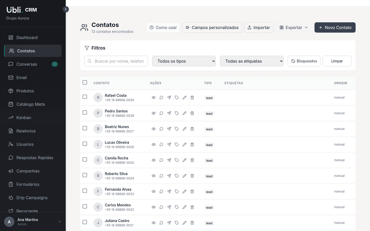Open Produtos in sidebar
370x231 pixels.
(x=33, y=91)
